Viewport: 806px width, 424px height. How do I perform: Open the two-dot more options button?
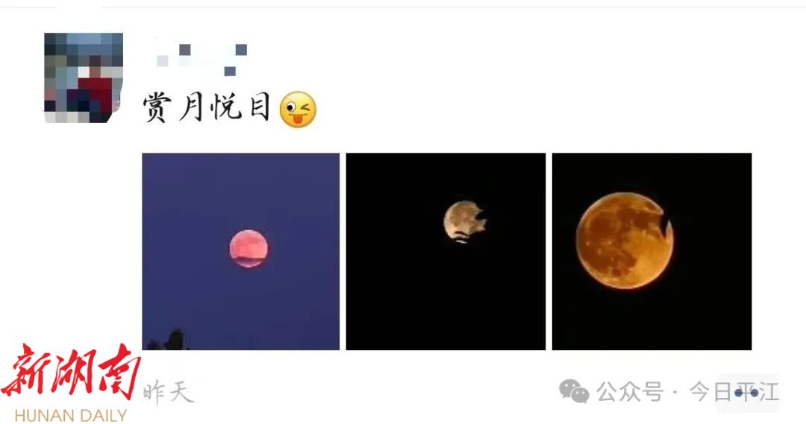click(x=747, y=393)
